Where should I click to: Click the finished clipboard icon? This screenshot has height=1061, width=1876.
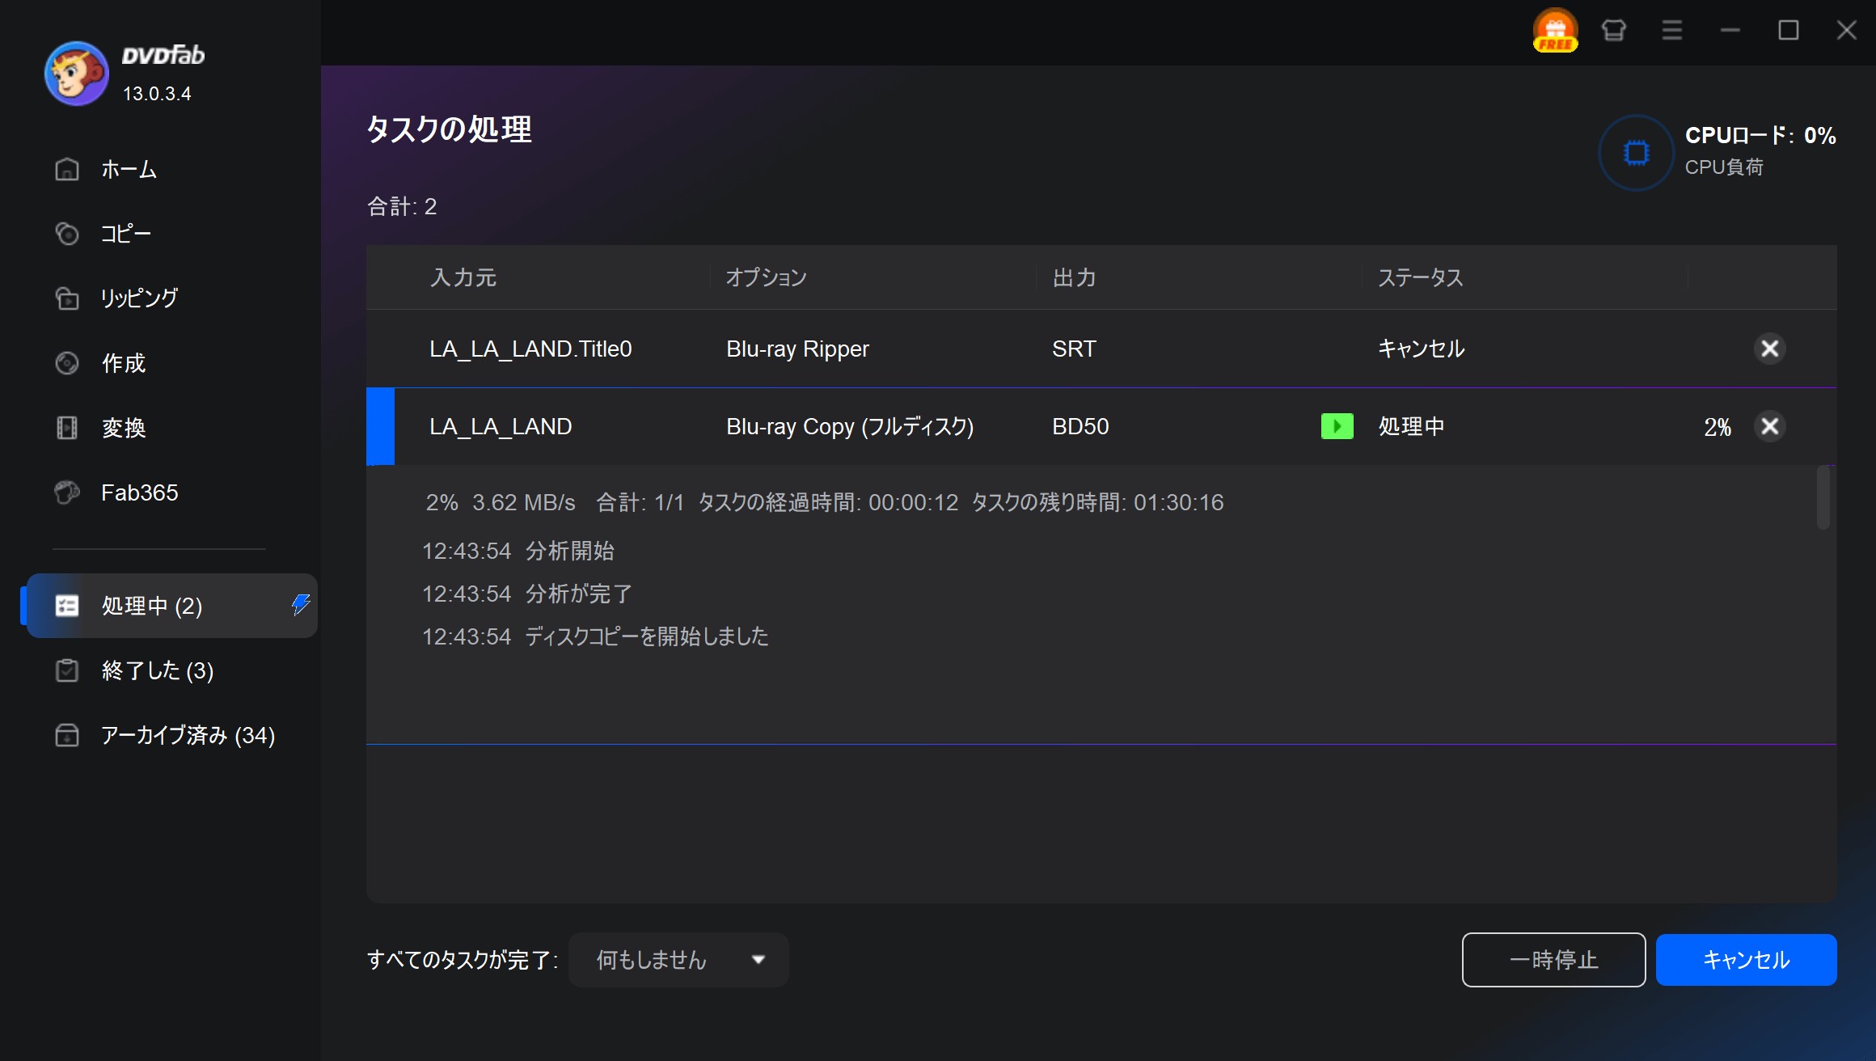pyautogui.click(x=67, y=670)
